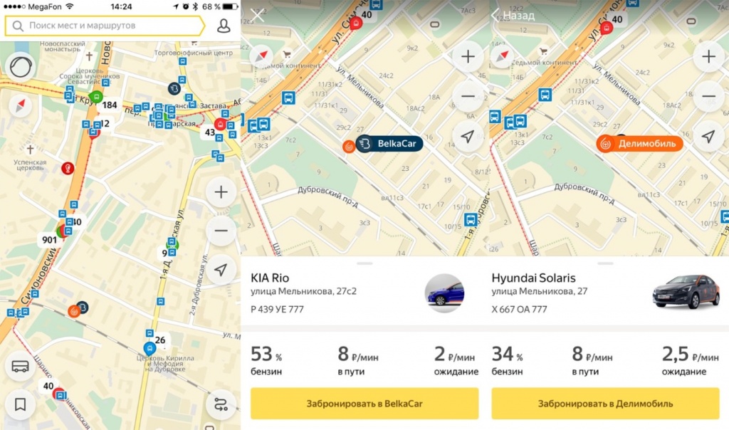Image resolution: width=729 pixels, height=430 pixels.
Task: Click Забронировать в Делимобиль button
Action: point(605,404)
